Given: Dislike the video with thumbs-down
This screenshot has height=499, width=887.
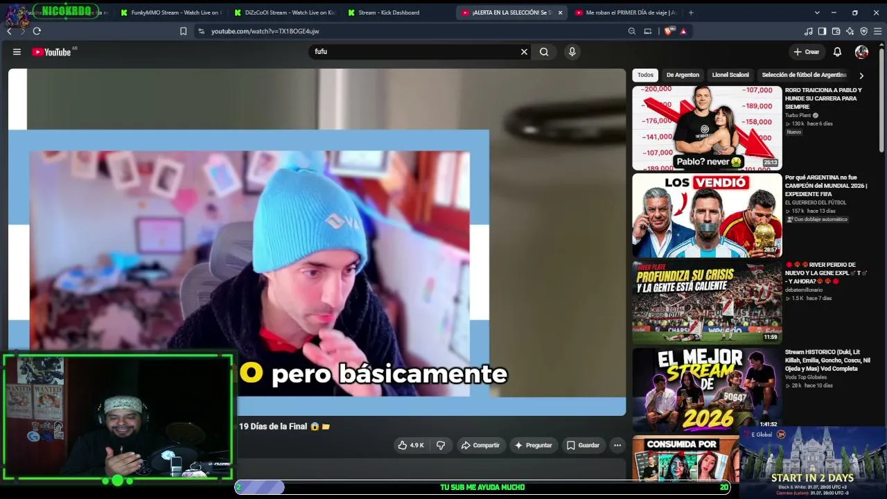Looking at the screenshot, I should tap(441, 445).
